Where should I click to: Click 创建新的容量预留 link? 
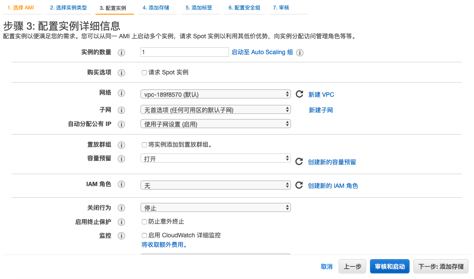(x=332, y=162)
